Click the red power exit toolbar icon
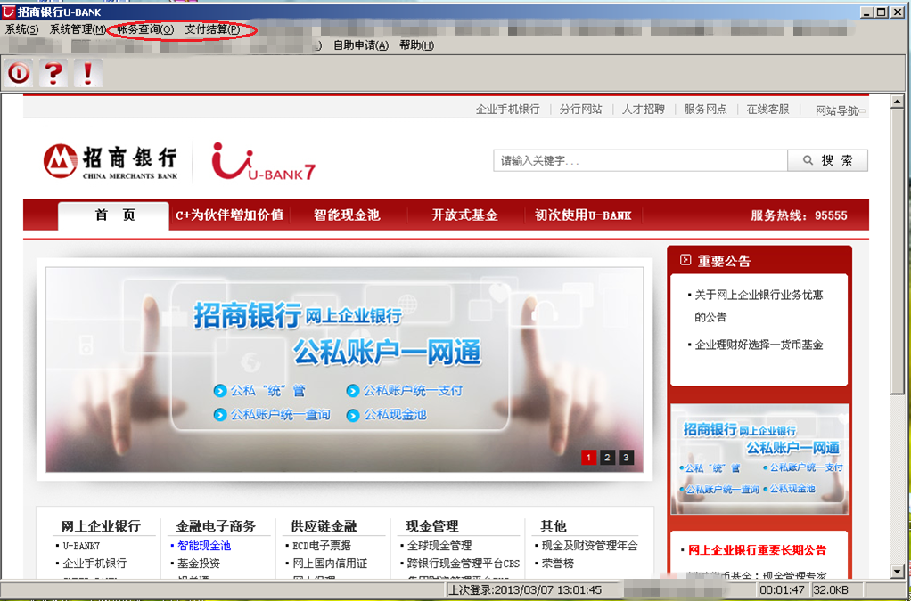 coord(19,73)
